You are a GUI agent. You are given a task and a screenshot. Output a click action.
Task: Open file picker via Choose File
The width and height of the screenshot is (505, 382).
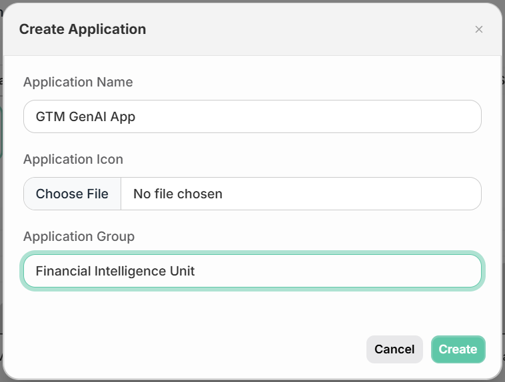[x=72, y=194]
